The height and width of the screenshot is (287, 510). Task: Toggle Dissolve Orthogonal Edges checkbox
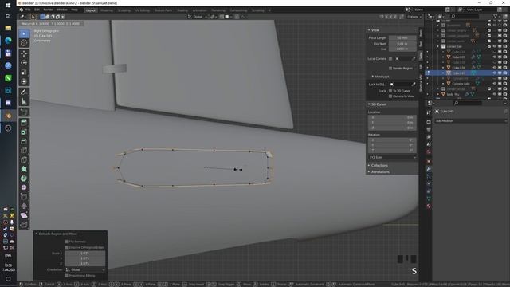tap(66, 247)
